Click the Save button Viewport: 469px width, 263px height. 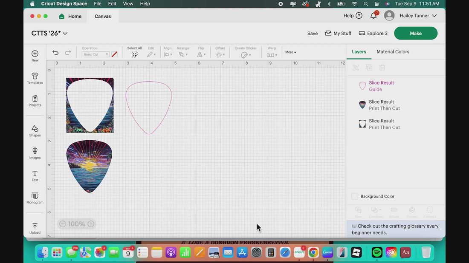point(313,33)
